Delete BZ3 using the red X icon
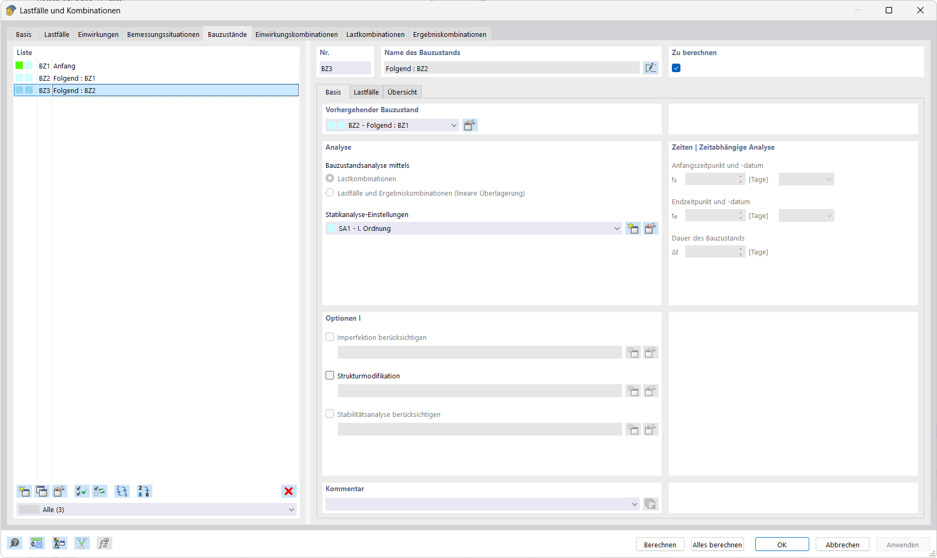The width and height of the screenshot is (937, 558). point(289,491)
